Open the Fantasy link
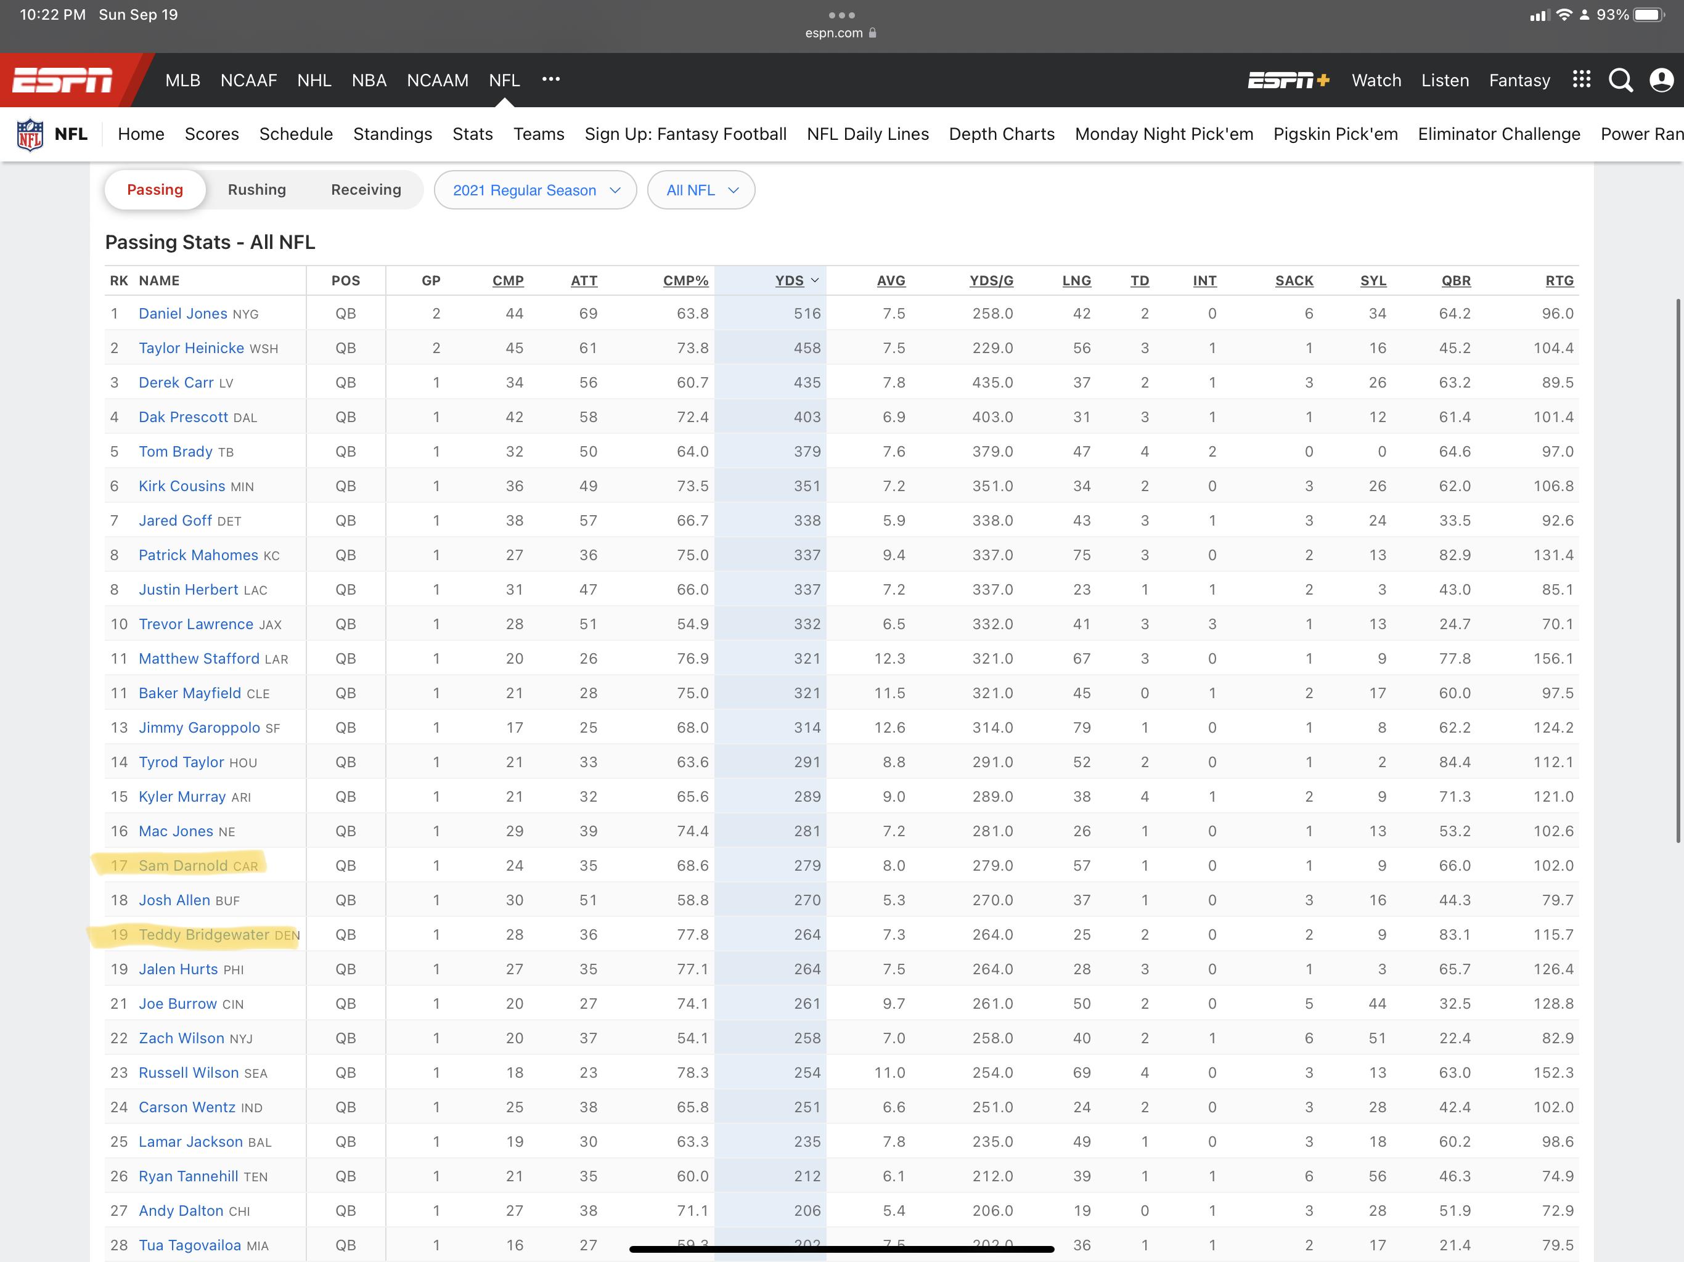The width and height of the screenshot is (1684, 1262). [x=1519, y=80]
